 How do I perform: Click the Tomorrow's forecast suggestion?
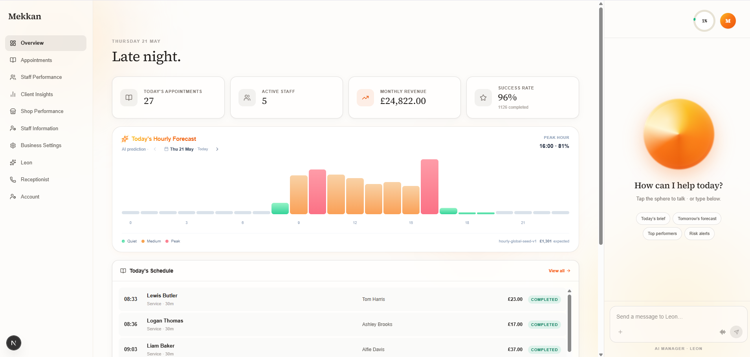[x=697, y=219]
